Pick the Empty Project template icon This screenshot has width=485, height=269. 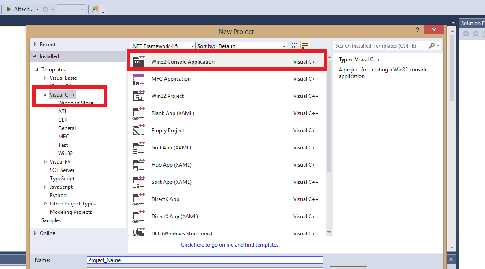click(139, 131)
